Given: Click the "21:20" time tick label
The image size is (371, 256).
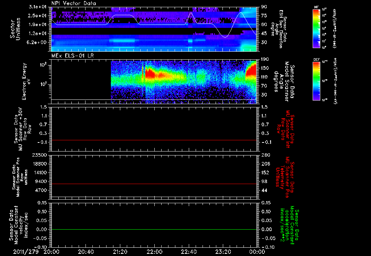Looking at the screenshot, I should [x=120, y=252].
